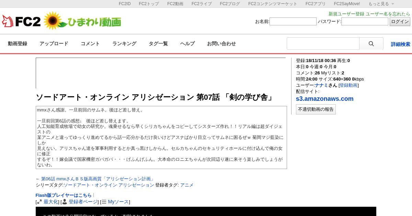Open FC2アプリ link
Viewport: 412px width, 216px height.
pos(316,4)
